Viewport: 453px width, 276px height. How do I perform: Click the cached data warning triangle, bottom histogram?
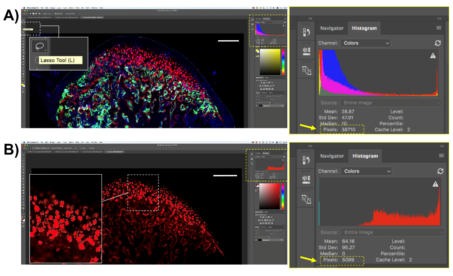435,184
